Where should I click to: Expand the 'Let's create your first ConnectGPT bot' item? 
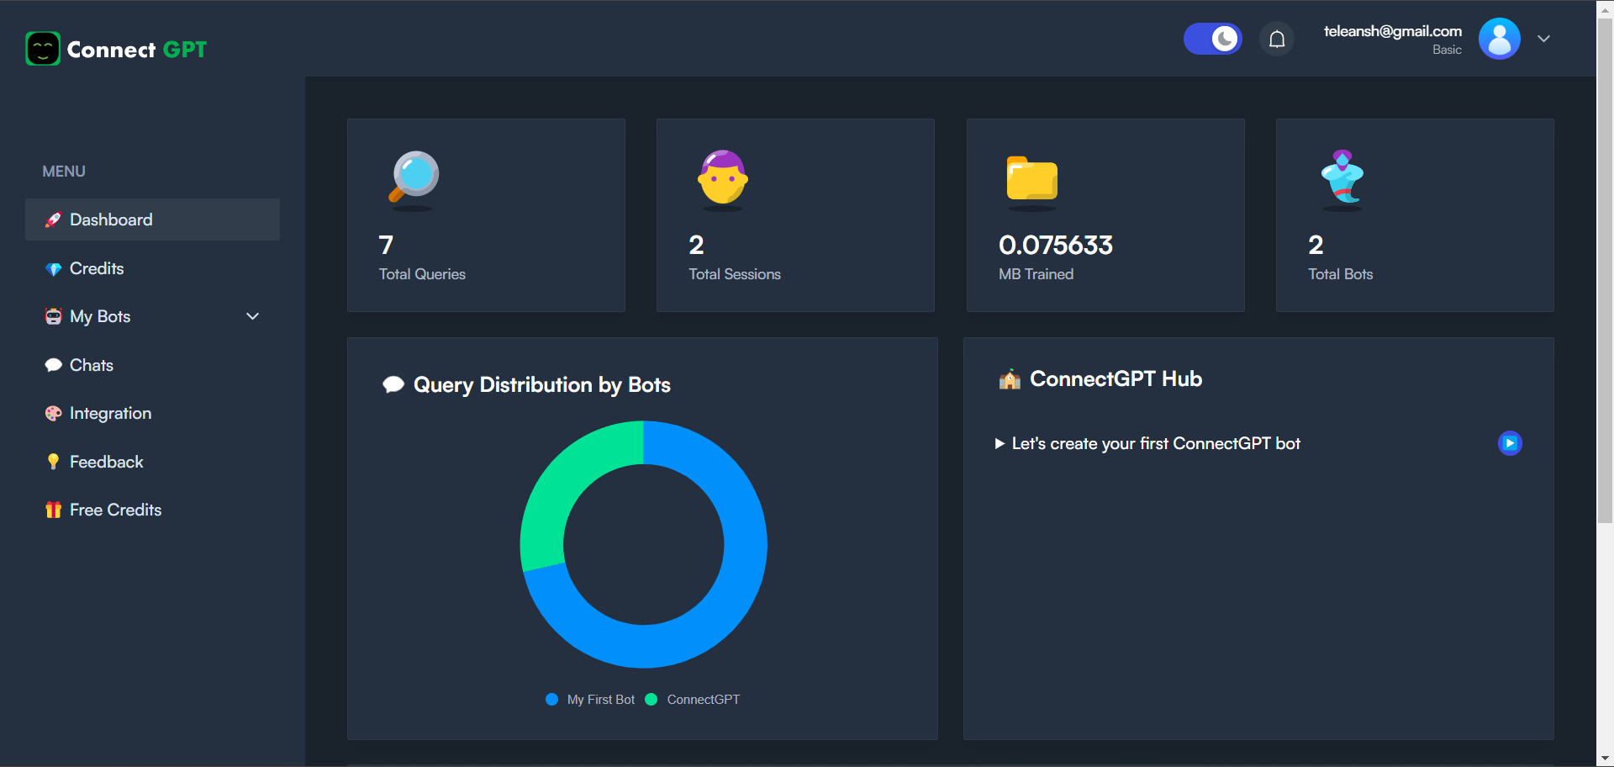click(1147, 443)
